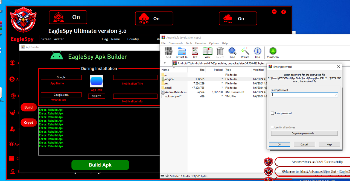This screenshot has height=181, width=350.
Task: Click the first On button with people icon
Action: pyautogui.click(x=68, y=17)
